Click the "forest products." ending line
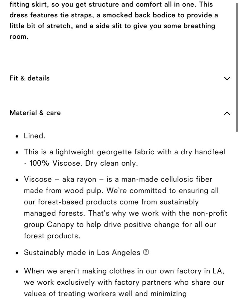This screenshot has height=299, width=240. click(52, 236)
